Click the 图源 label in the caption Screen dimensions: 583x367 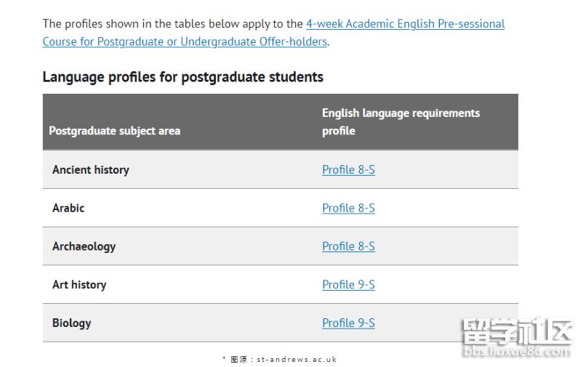point(238,359)
